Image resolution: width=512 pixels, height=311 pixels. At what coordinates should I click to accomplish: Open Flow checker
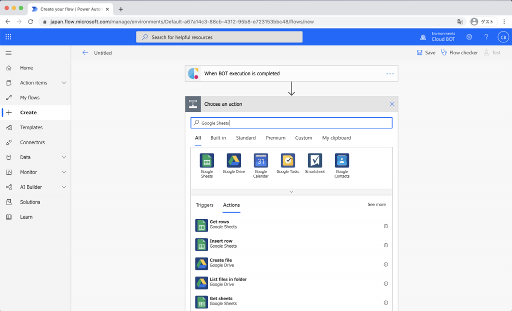pos(459,52)
